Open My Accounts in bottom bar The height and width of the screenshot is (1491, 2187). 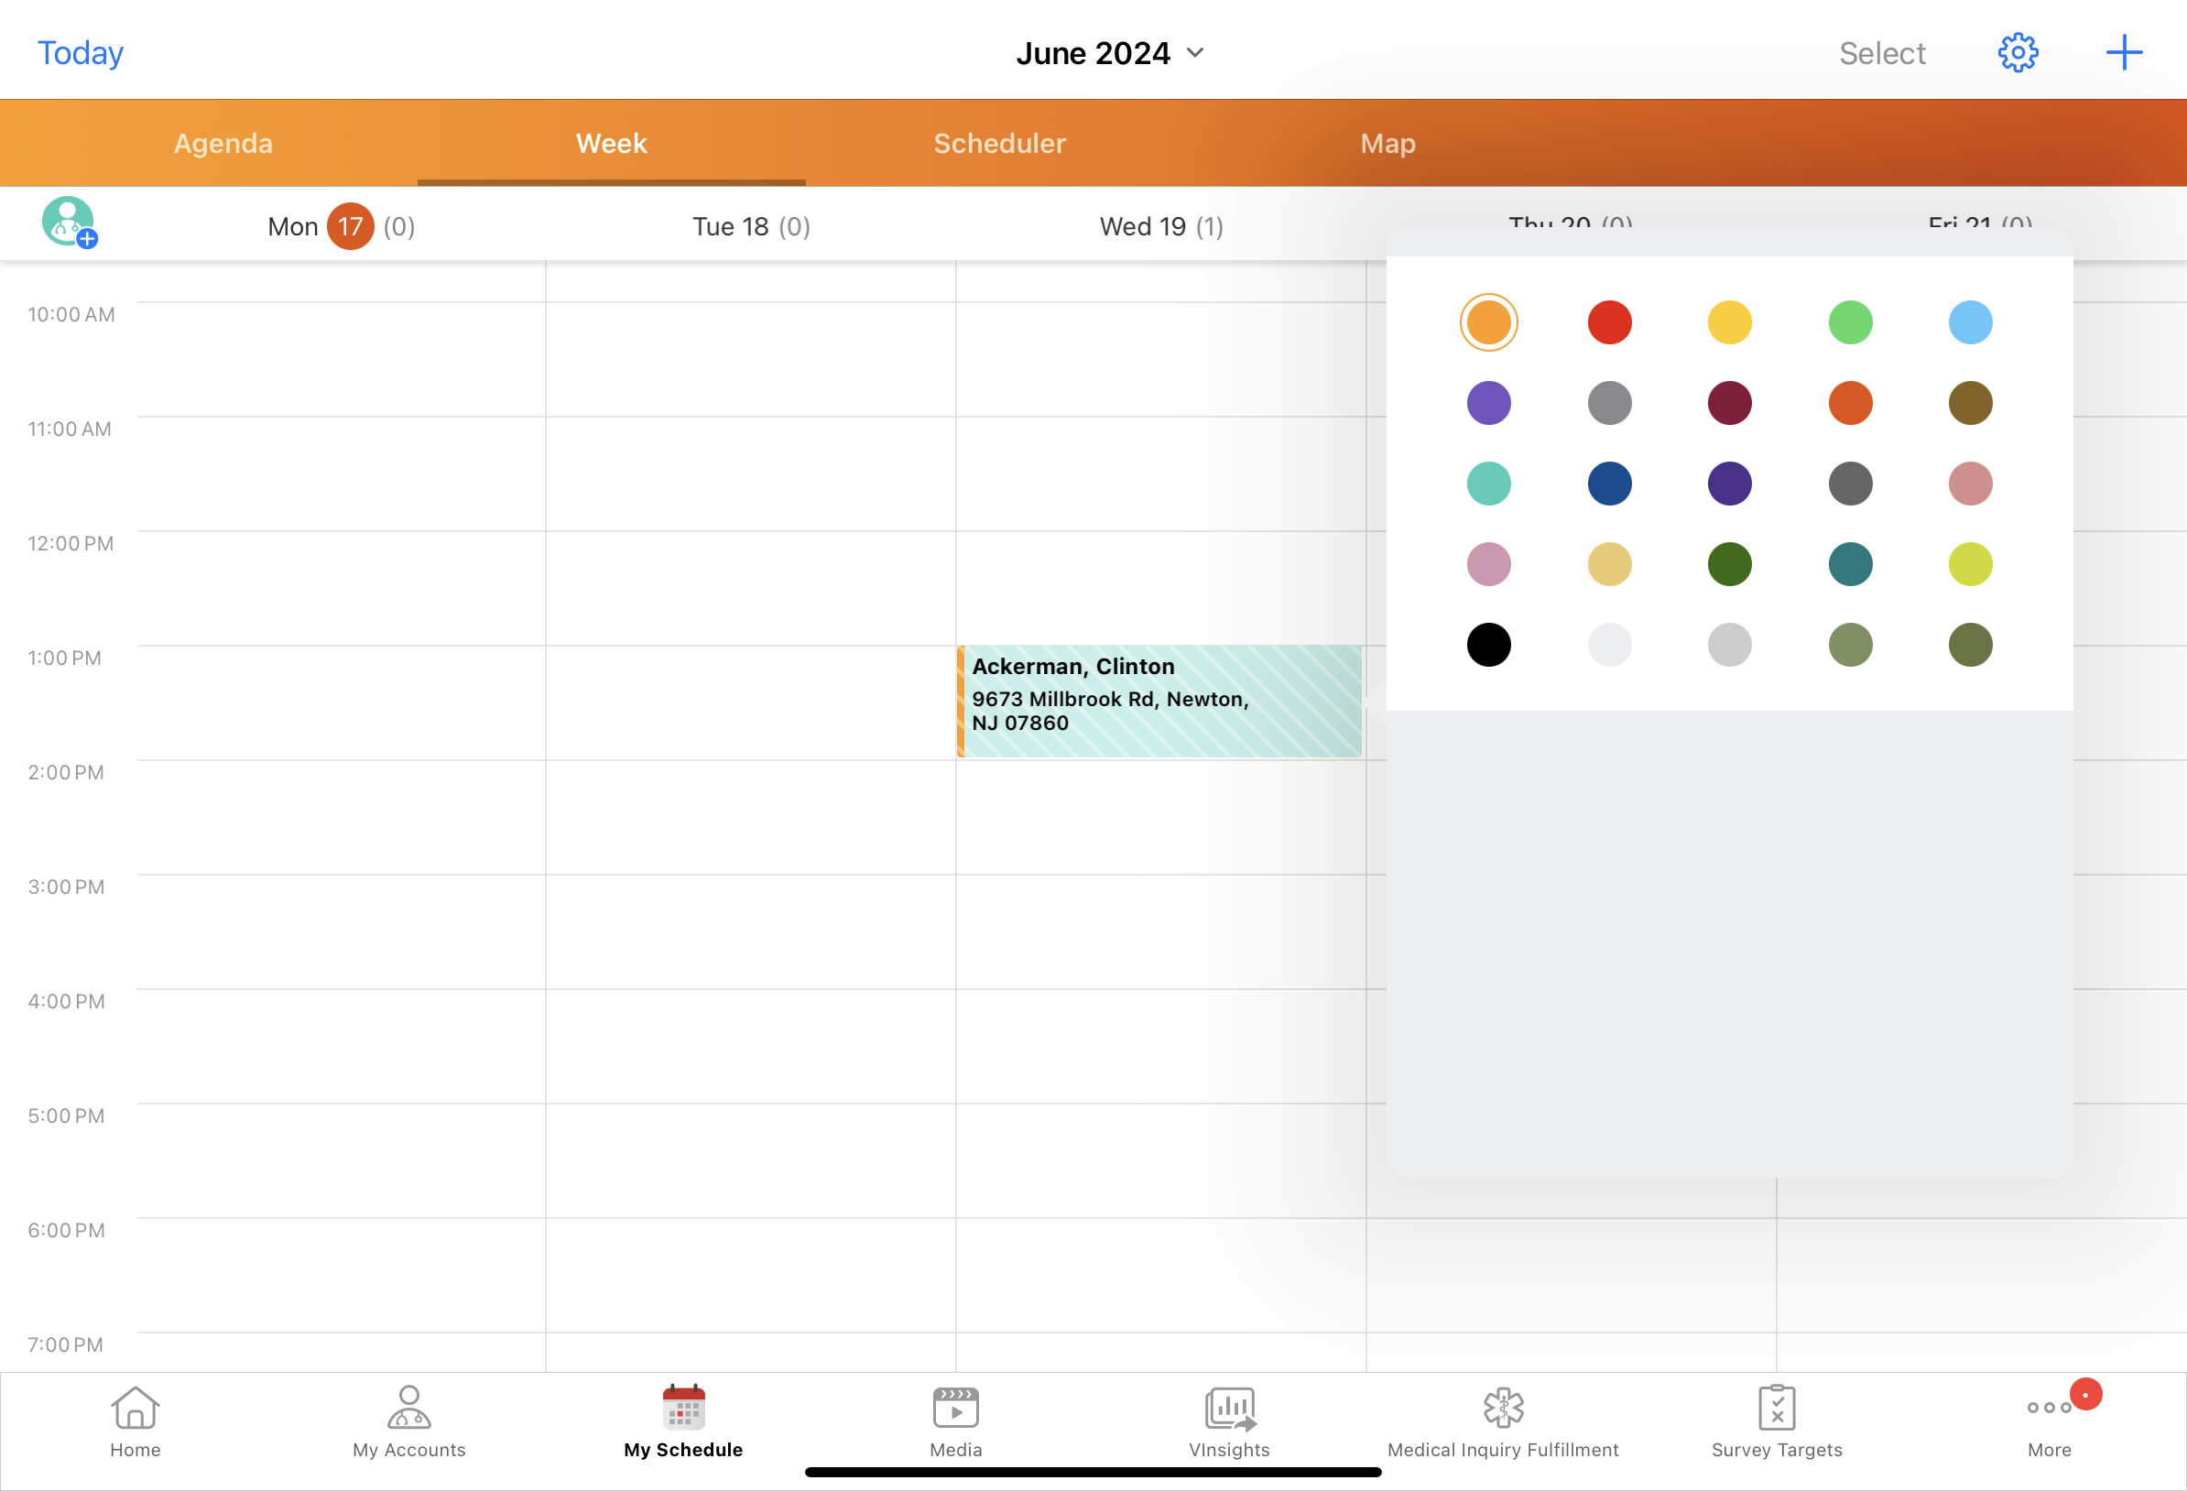pyautogui.click(x=408, y=1420)
